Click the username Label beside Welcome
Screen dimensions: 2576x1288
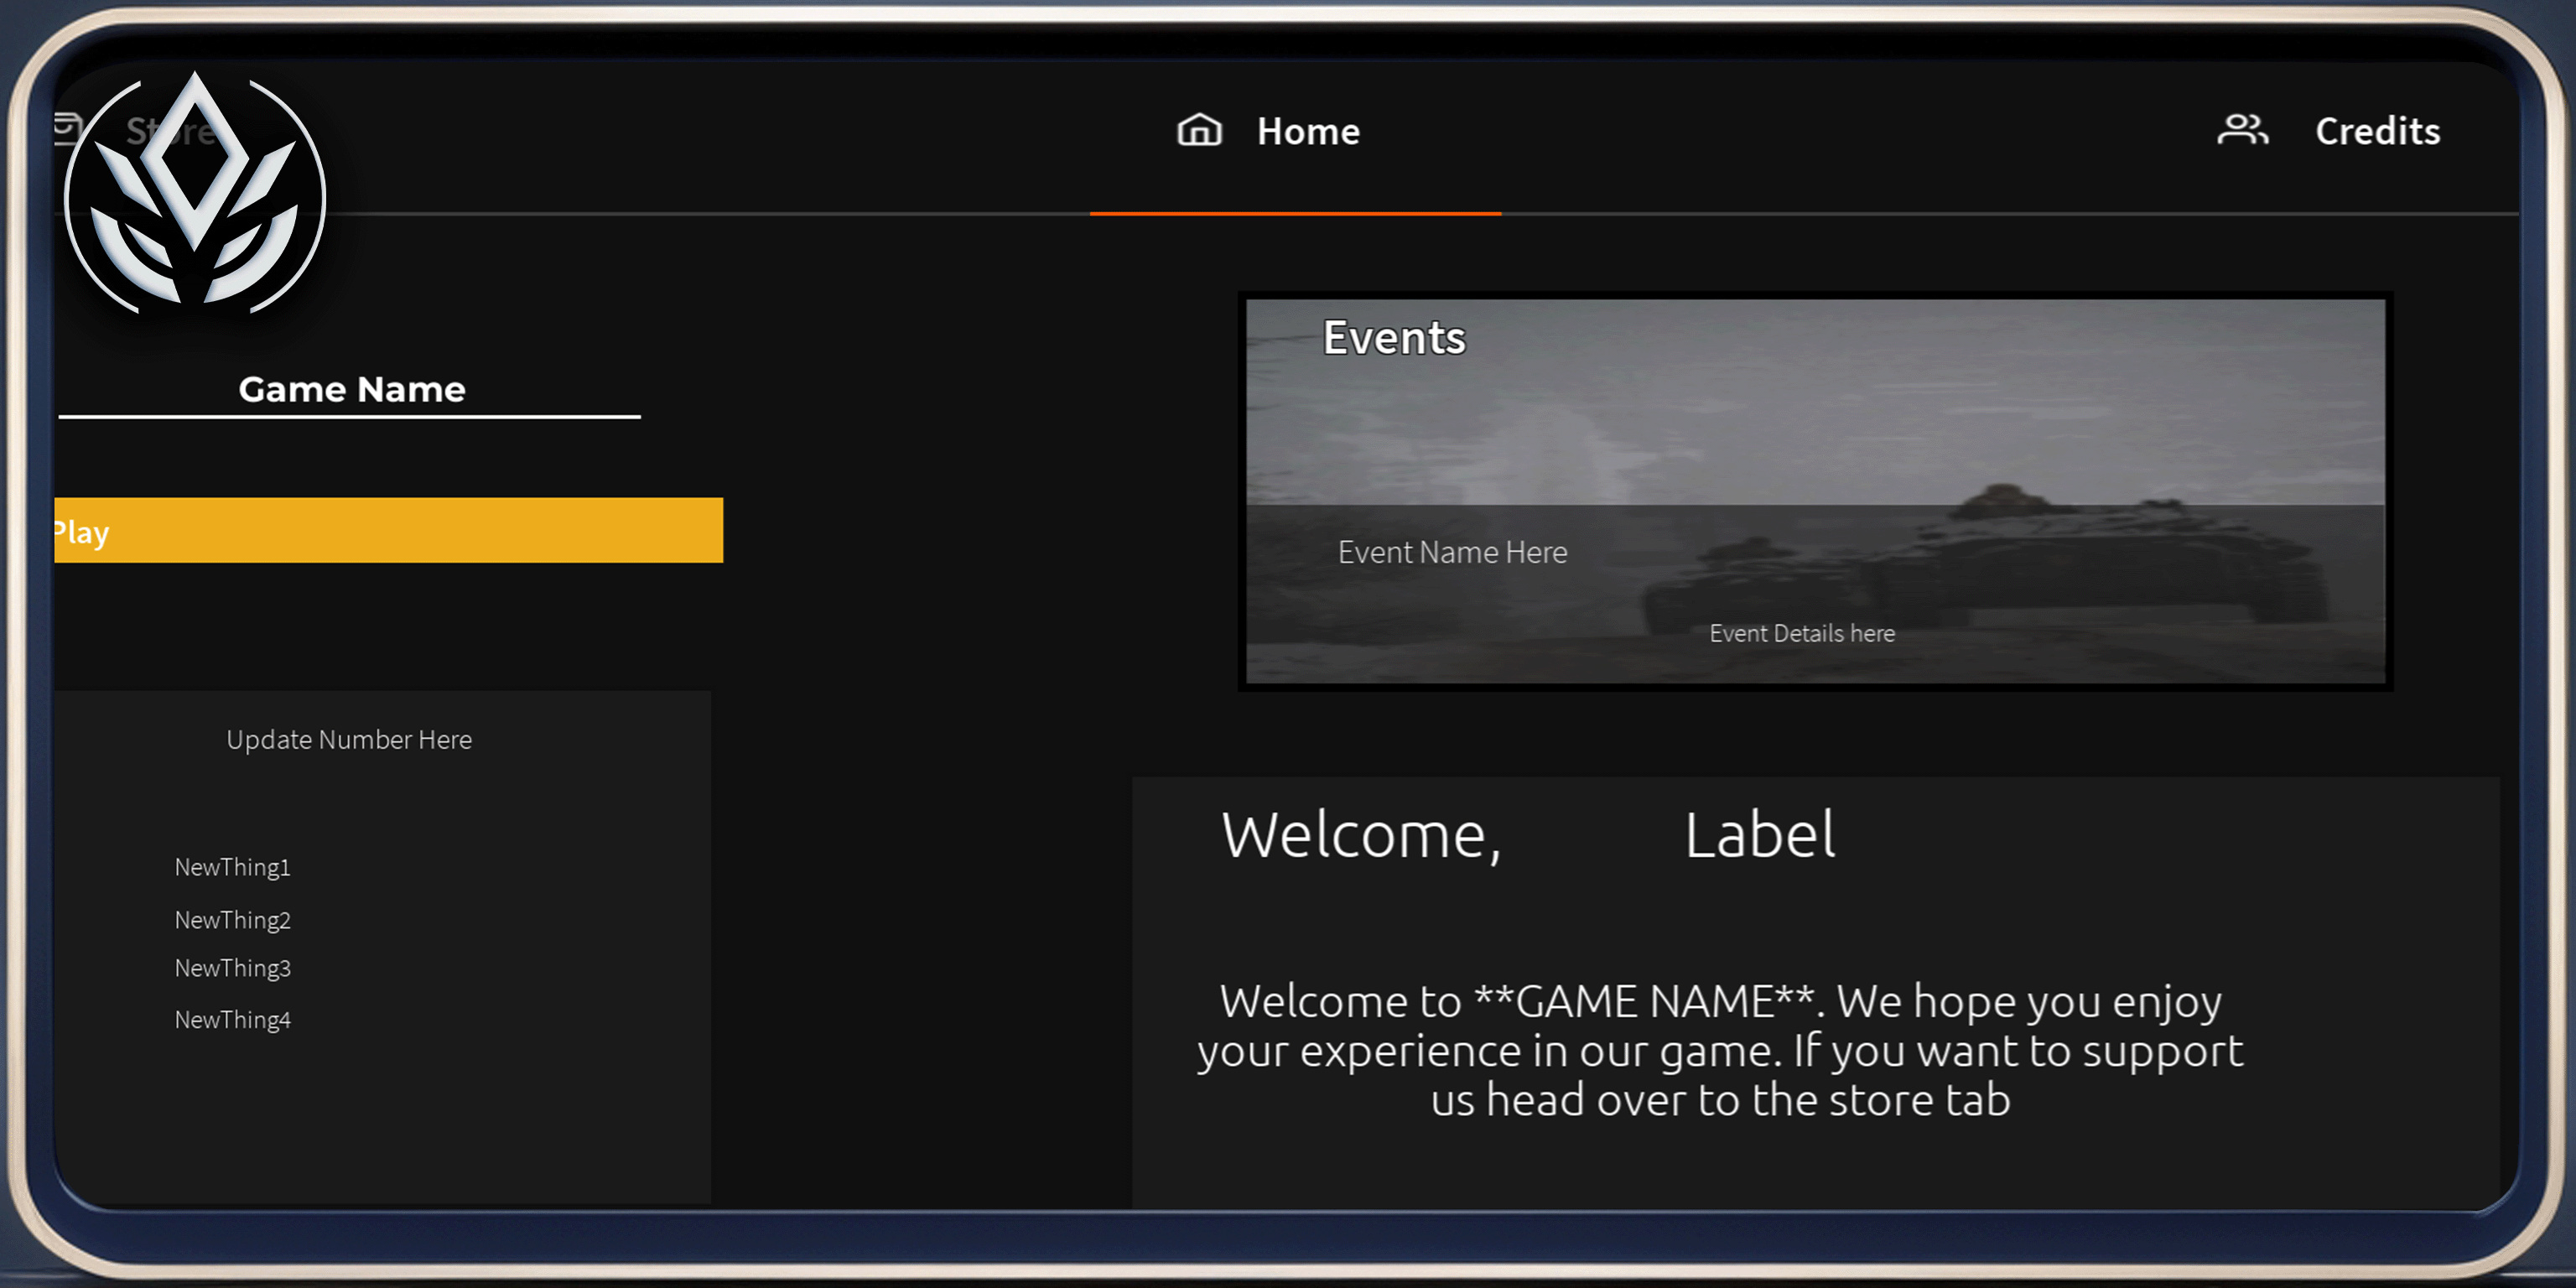(x=1759, y=835)
